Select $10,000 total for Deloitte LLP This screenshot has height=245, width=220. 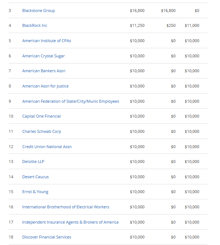point(137,162)
